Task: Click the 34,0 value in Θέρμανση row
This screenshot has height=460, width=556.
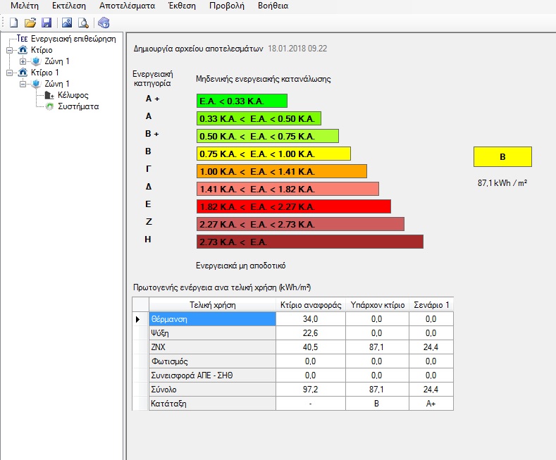Action: click(311, 319)
